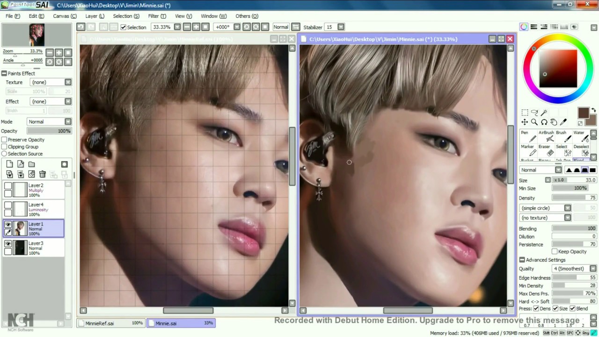Open the Window menu
Screen dimensions: 599x337
pos(213,16)
